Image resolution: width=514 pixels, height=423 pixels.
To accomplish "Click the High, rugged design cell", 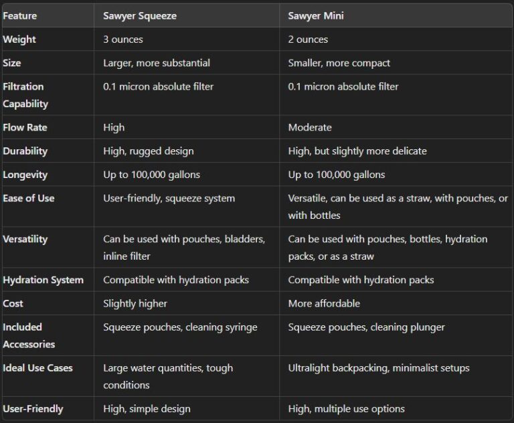I will (x=147, y=151).
